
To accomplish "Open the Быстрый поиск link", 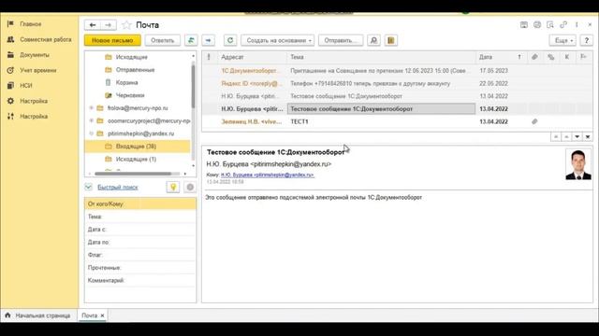I will pos(118,187).
